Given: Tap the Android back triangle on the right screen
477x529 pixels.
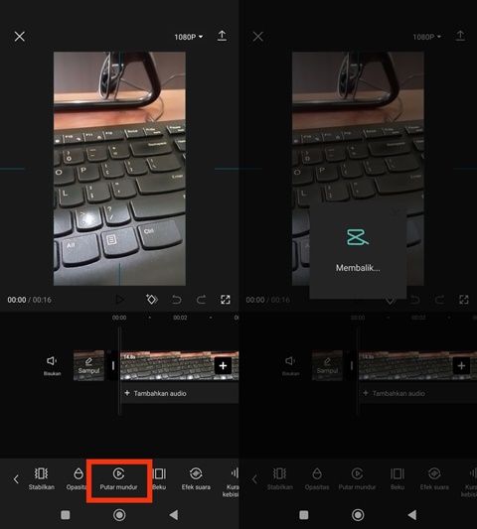Looking at the screenshot, I should click(412, 515).
